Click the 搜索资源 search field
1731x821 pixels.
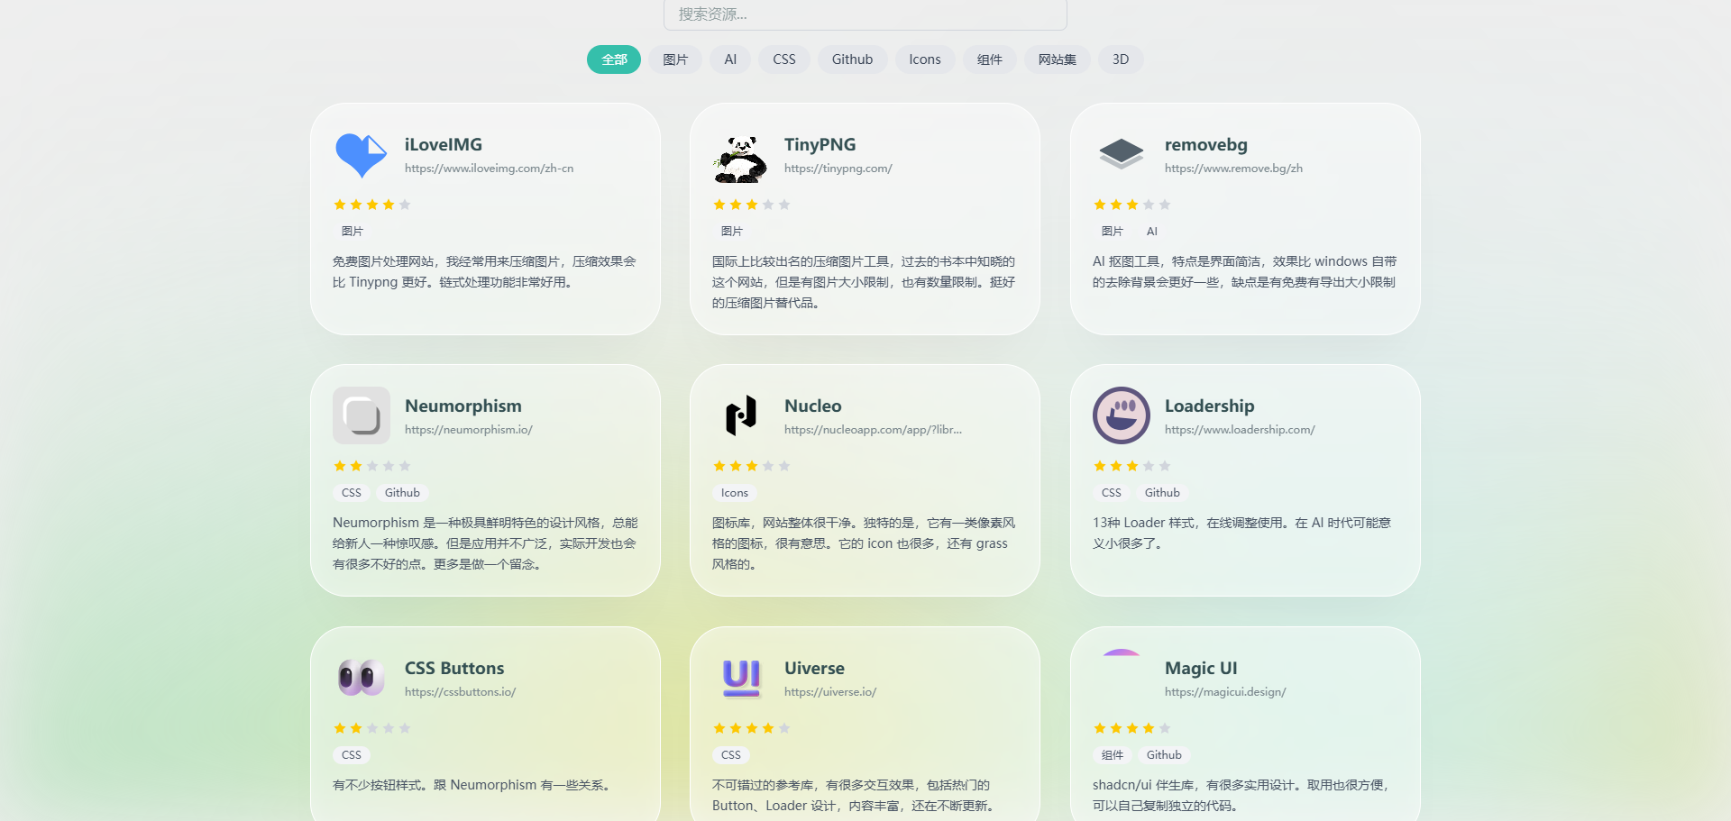point(864,14)
